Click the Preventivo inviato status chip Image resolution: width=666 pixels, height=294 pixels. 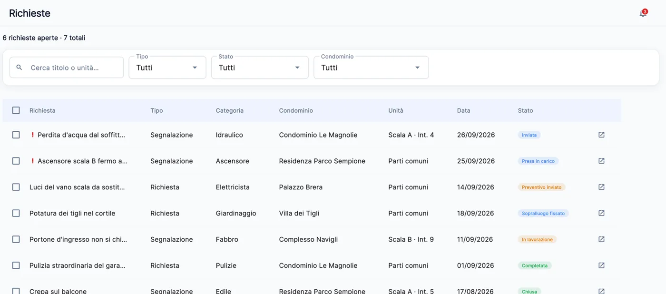coord(541,187)
